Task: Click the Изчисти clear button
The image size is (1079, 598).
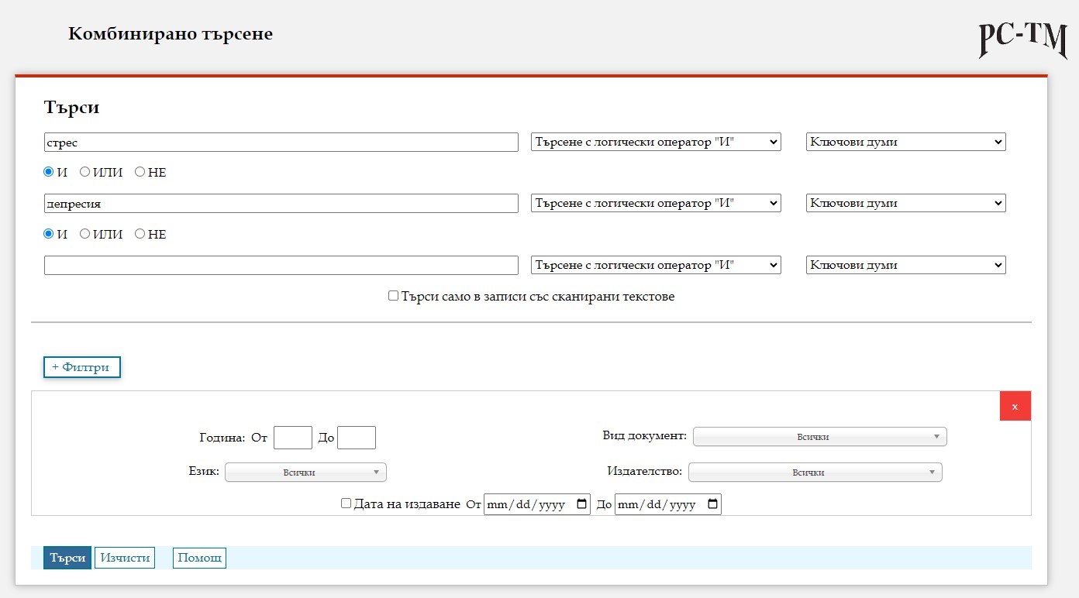Action: click(x=125, y=558)
